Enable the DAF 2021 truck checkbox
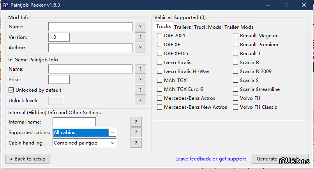Viewport: 314px width, 169px height. [x=160, y=36]
